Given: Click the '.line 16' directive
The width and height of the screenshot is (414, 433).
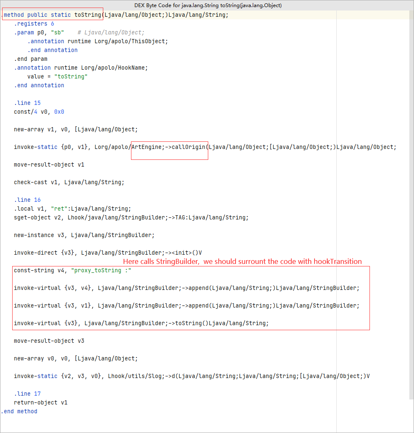Looking at the screenshot, I should click(x=27, y=200).
